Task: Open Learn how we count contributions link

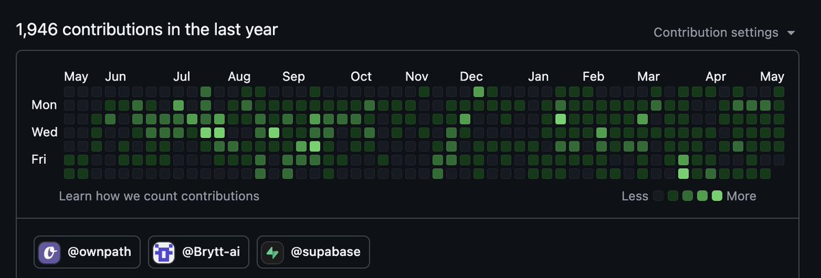Action: [x=159, y=196]
